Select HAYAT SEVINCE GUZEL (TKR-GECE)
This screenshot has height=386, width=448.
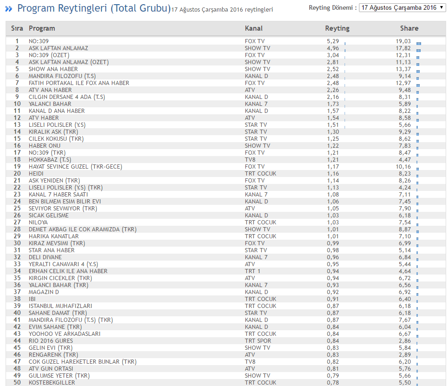76,167
